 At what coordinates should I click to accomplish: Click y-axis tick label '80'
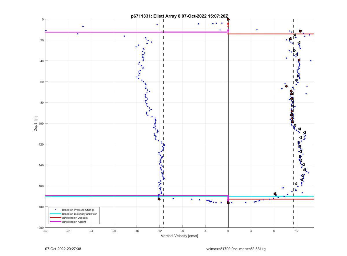[42, 103]
